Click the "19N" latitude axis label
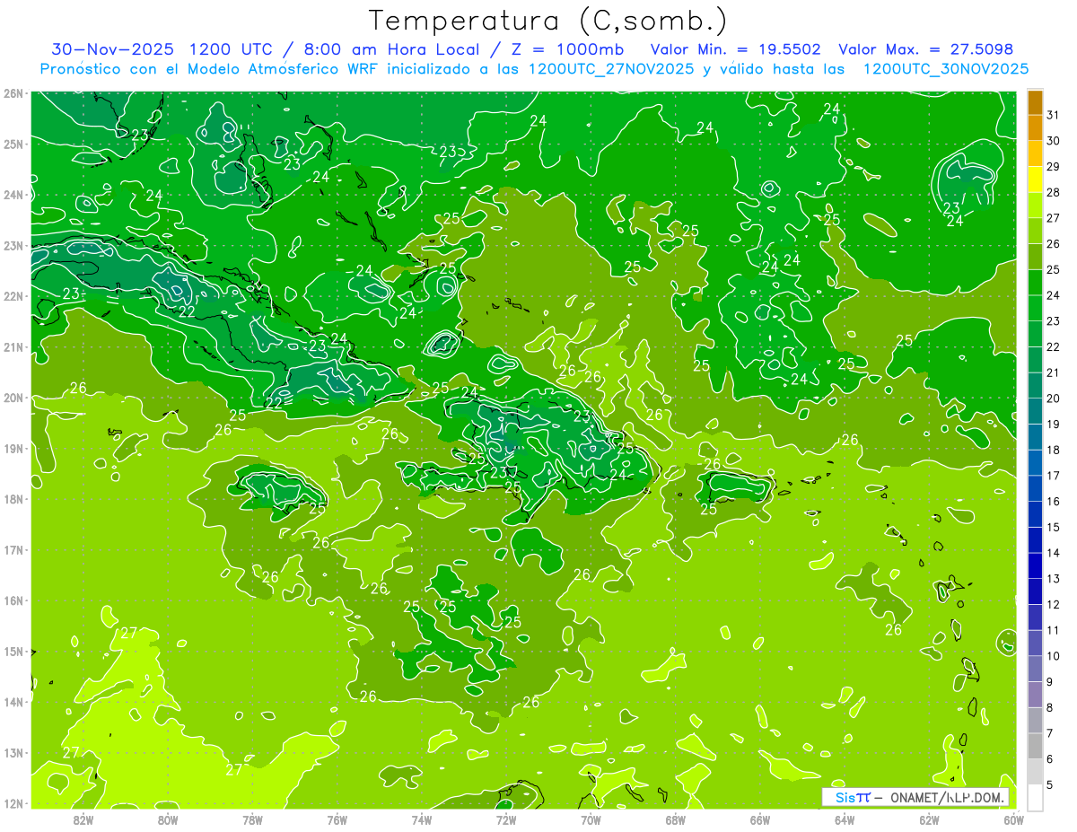Screen dimensions: 1077x832 13,448
